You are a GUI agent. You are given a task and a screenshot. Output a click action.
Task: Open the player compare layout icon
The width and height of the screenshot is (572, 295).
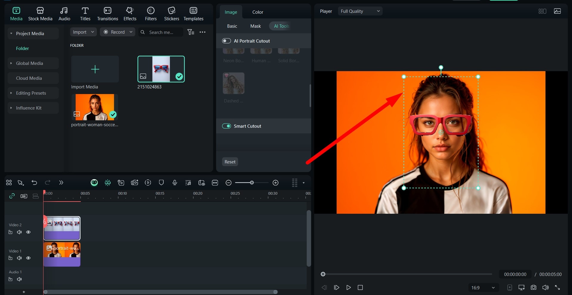[542, 11]
